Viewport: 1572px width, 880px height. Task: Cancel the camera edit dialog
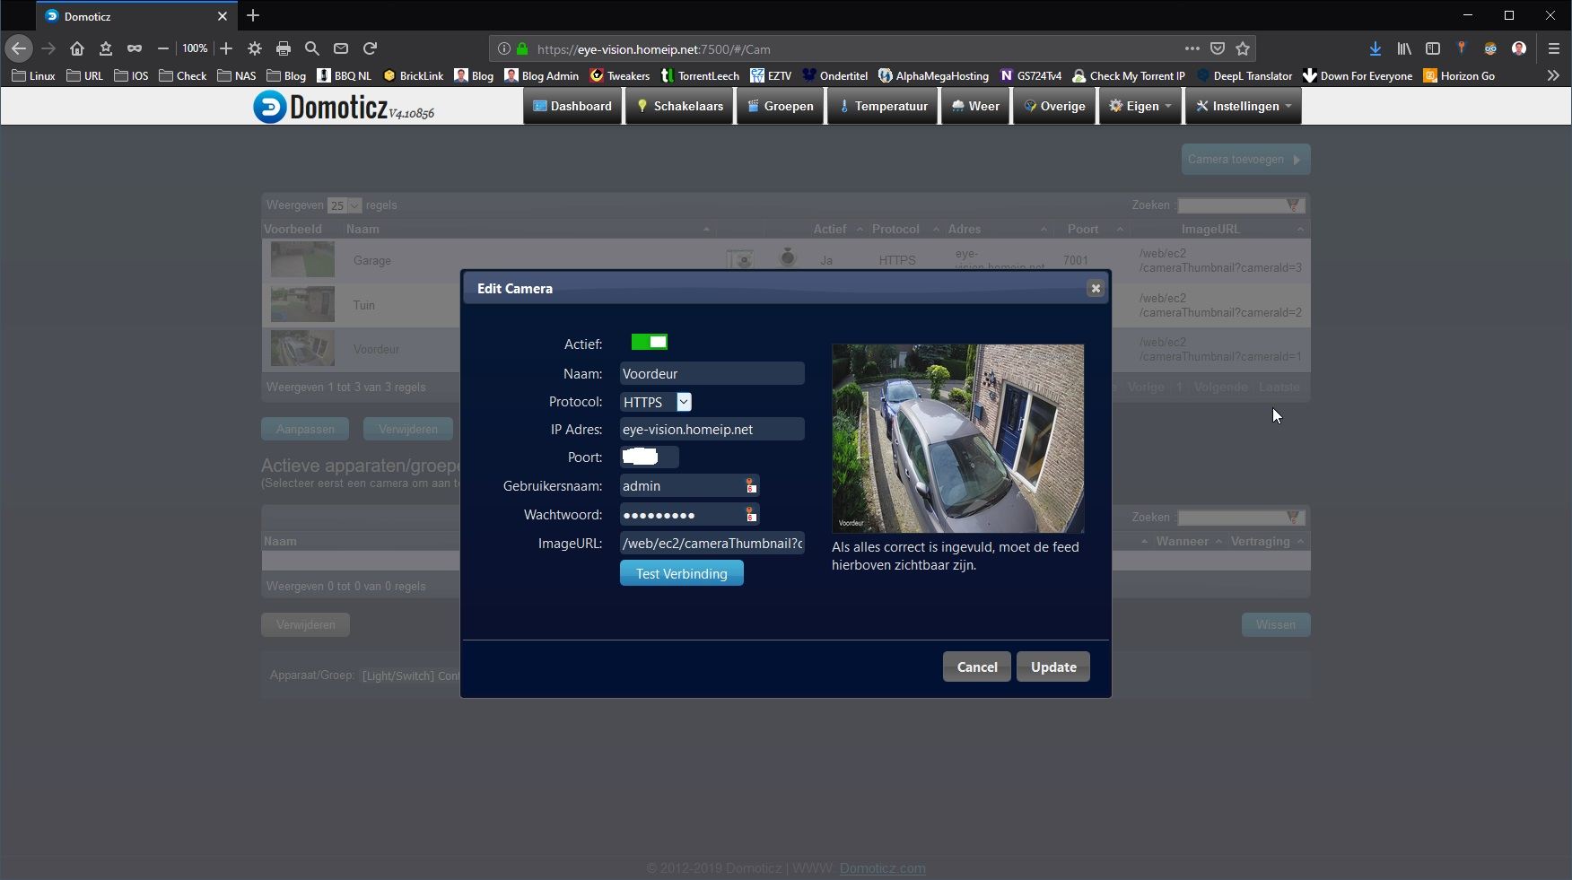click(x=976, y=667)
